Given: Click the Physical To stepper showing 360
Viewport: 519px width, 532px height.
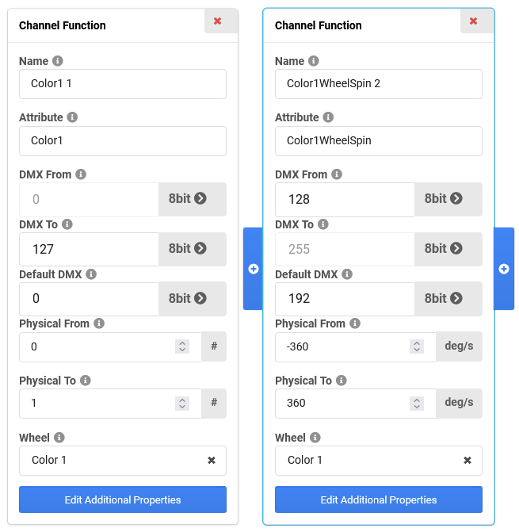Looking at the screenshot, I should click(417, 404).
